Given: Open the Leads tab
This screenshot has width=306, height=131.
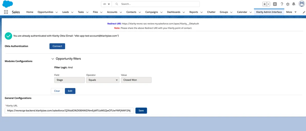Looking at the screenshot, I should tap(66, 12).
